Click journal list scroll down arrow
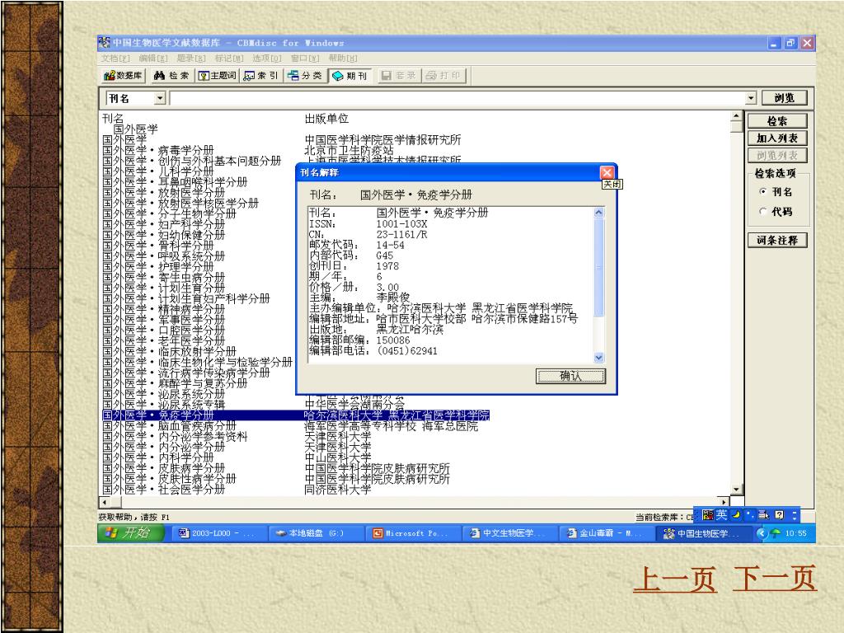844x633 pixels. [x=736, y=490]
